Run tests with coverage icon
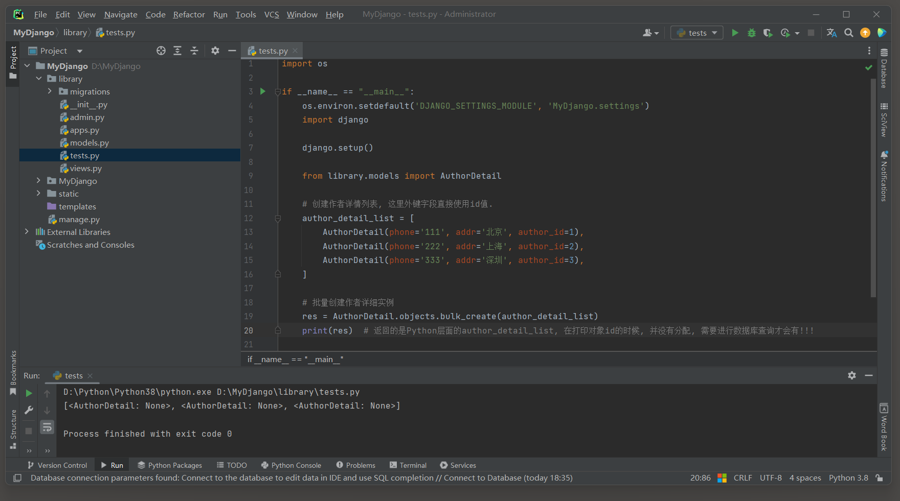Viewport: 900px width, 501px height. point(768,33)
